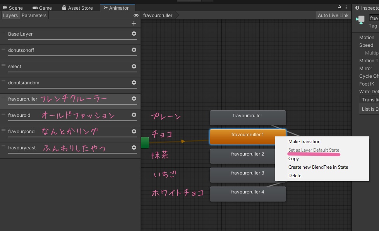Click the Animator Controller icon in the Inspector header
The image size is (379, 231).
(361, 19)
